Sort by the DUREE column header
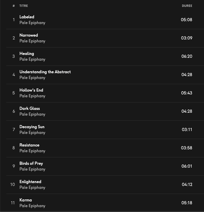This screenshot has width=204, height=212. (187, 6)
